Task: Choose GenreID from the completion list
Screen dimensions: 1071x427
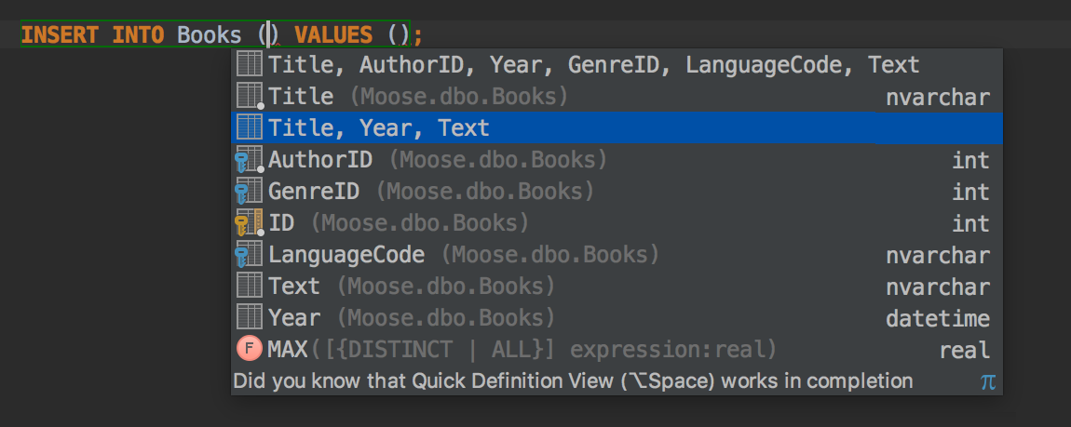Action: pos(617,192)
